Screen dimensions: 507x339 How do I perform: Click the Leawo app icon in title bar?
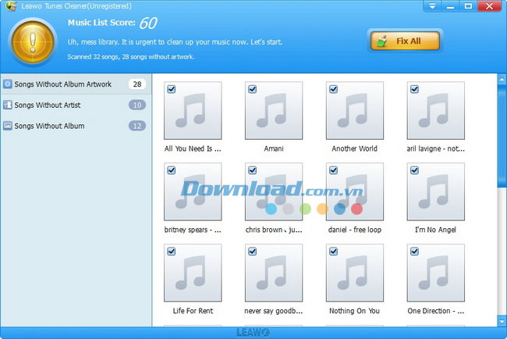point(11,5)
